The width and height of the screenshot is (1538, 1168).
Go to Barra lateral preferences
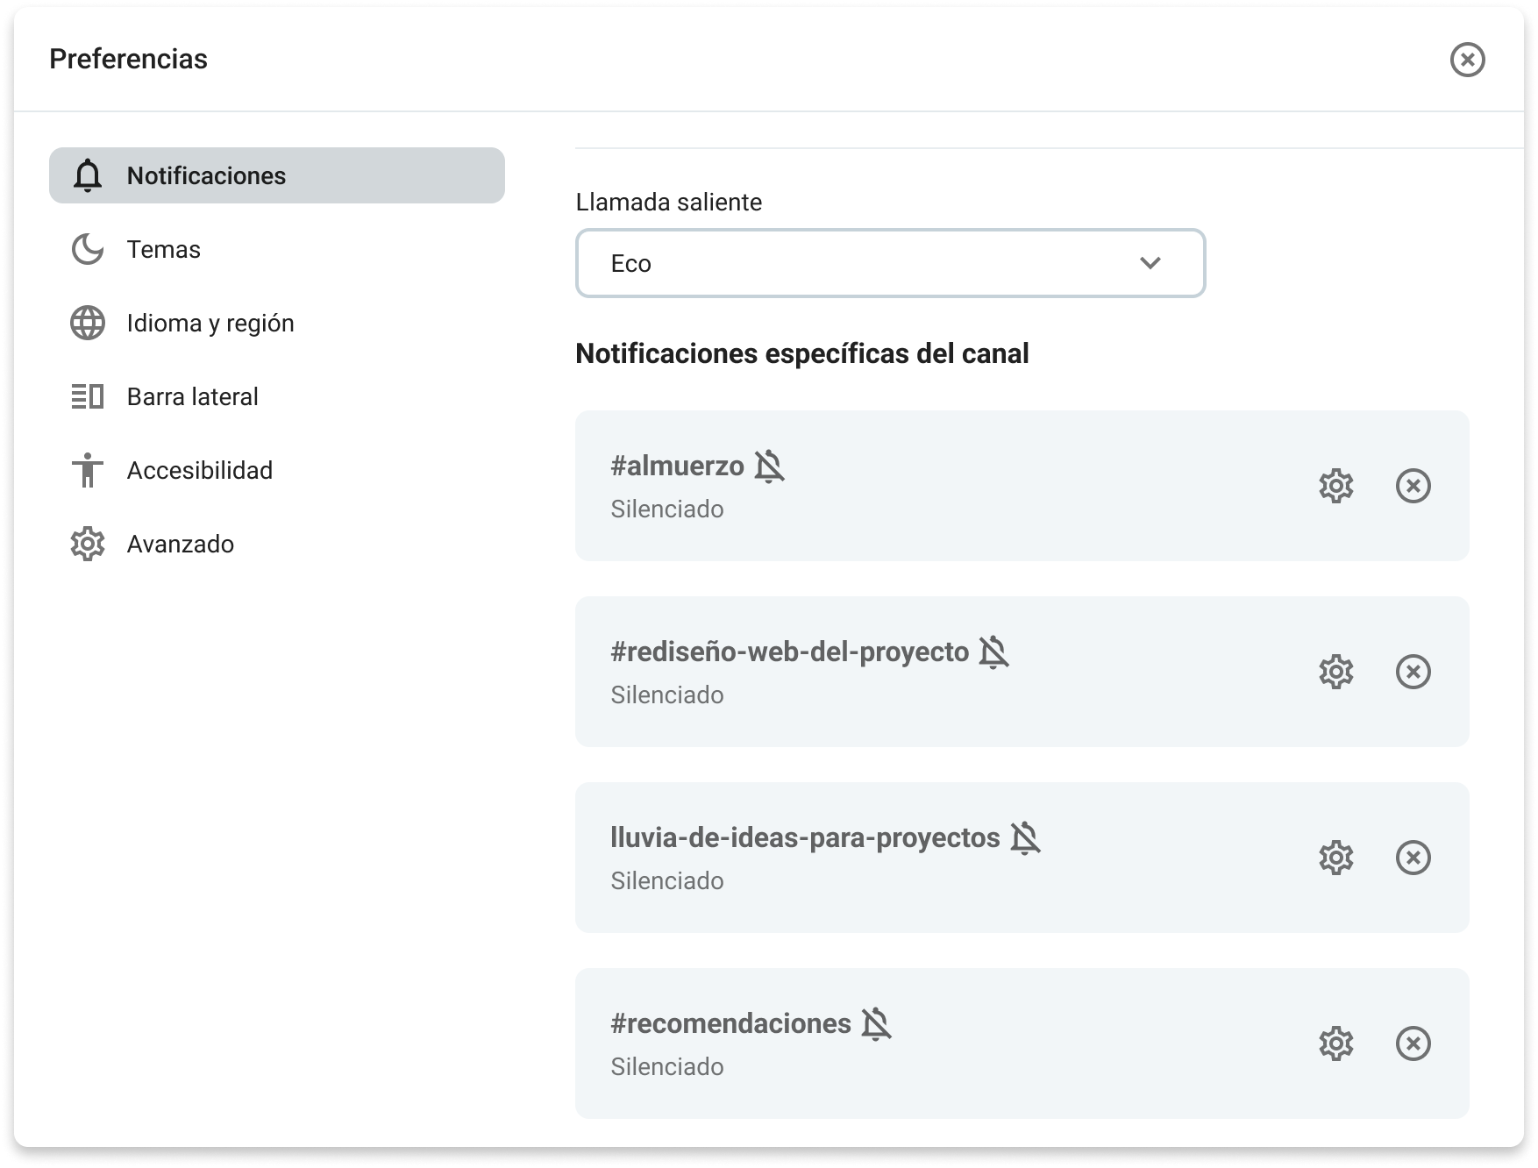point(192,396)
